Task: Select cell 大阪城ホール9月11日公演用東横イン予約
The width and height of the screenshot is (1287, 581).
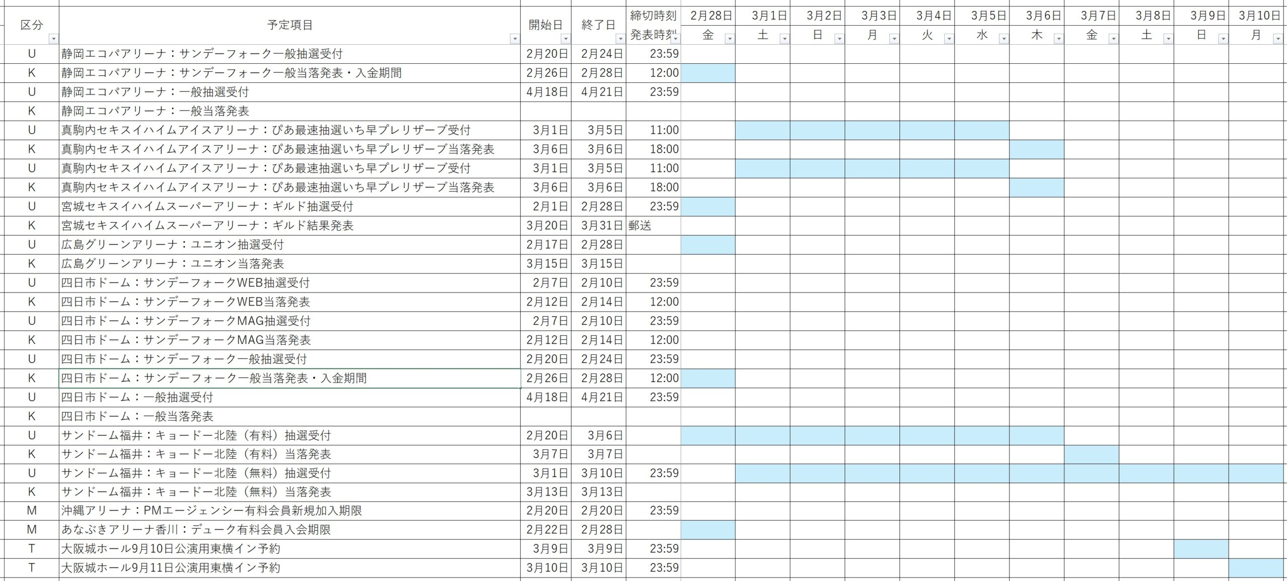Action: coord(290,568)
